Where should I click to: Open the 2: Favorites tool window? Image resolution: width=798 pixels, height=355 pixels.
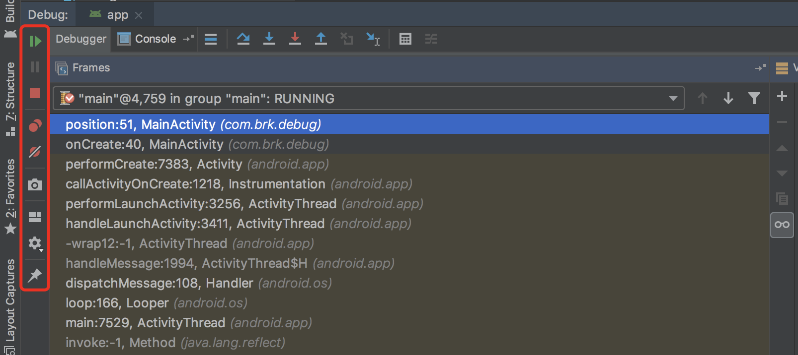10,197
